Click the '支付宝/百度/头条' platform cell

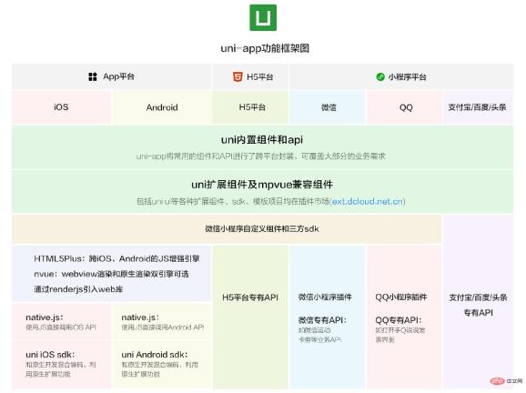pyautogui.click(x=478, y=107)
